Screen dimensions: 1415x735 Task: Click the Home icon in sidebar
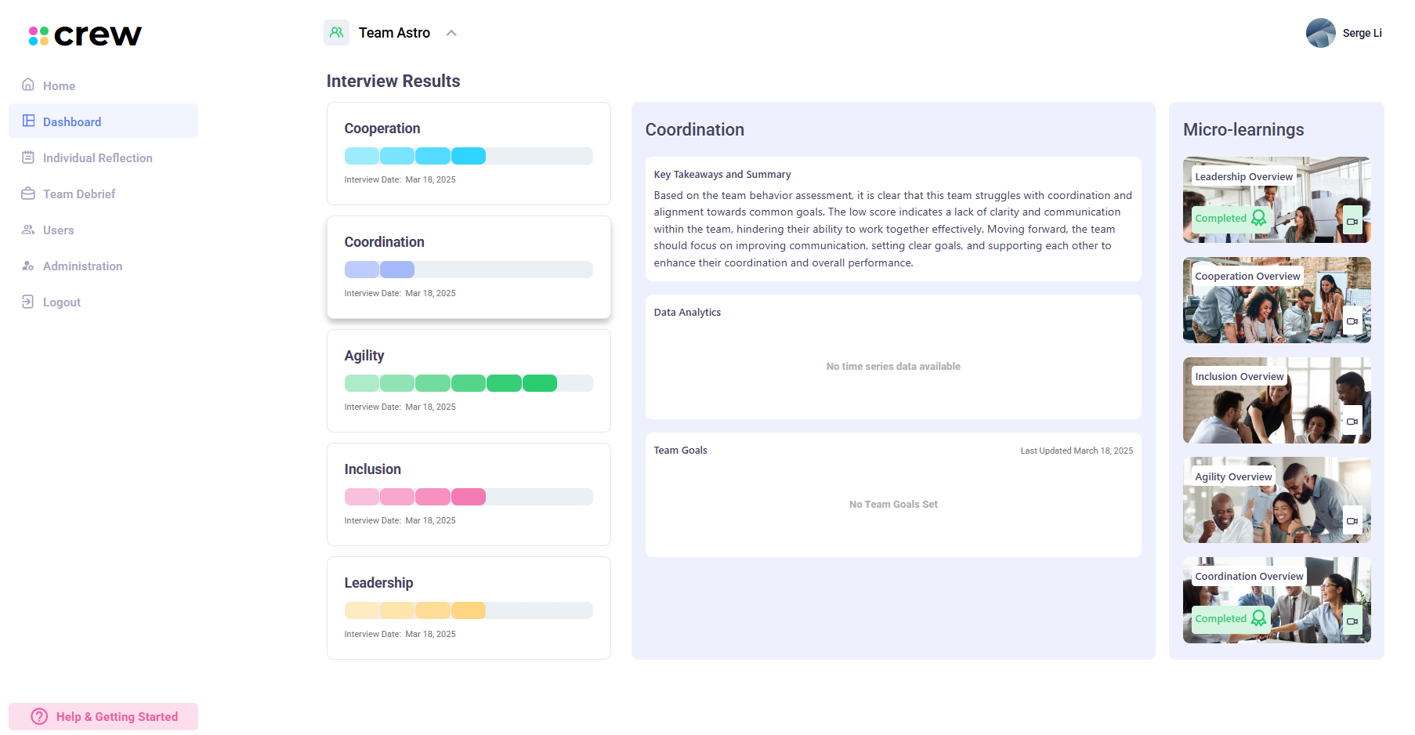coord(28,85)
